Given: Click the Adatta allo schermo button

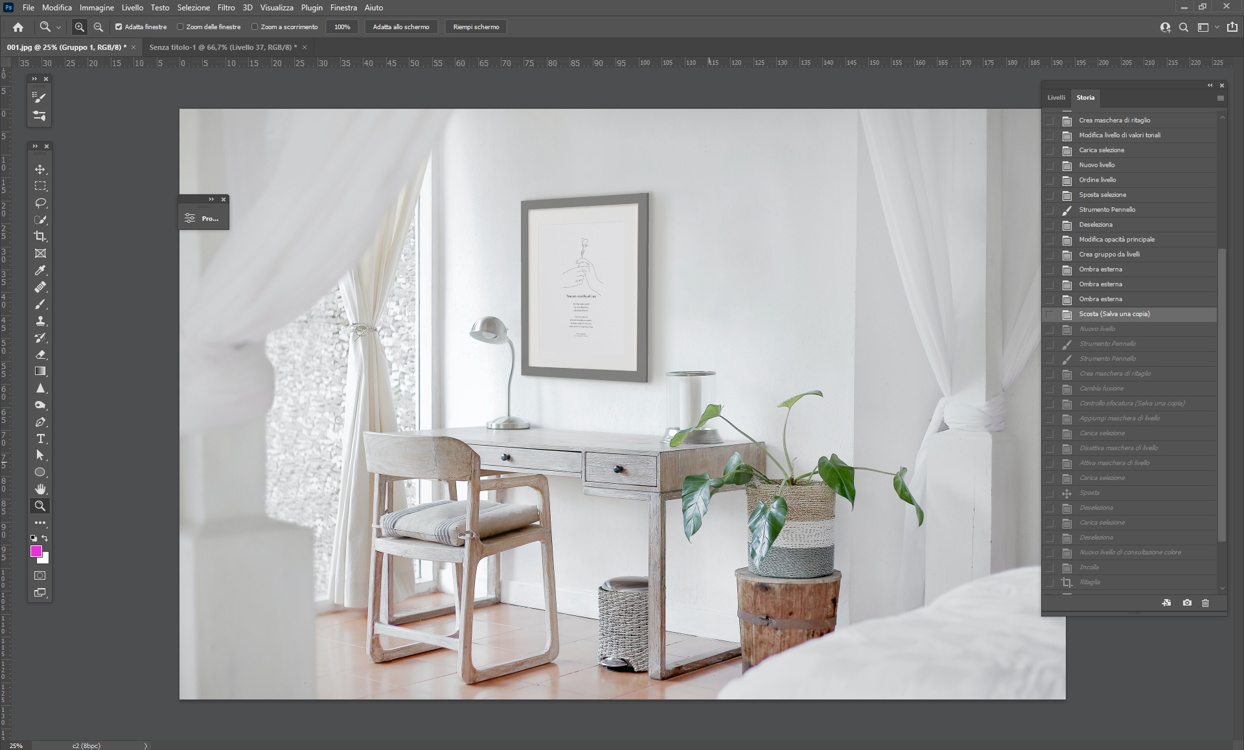Looking at the screenshot, I should [x=400, y=27].
